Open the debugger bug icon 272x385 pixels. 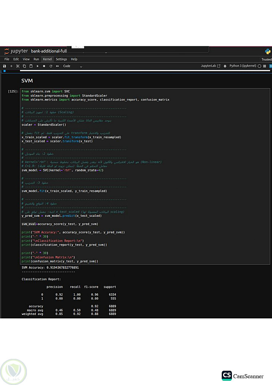225,66
